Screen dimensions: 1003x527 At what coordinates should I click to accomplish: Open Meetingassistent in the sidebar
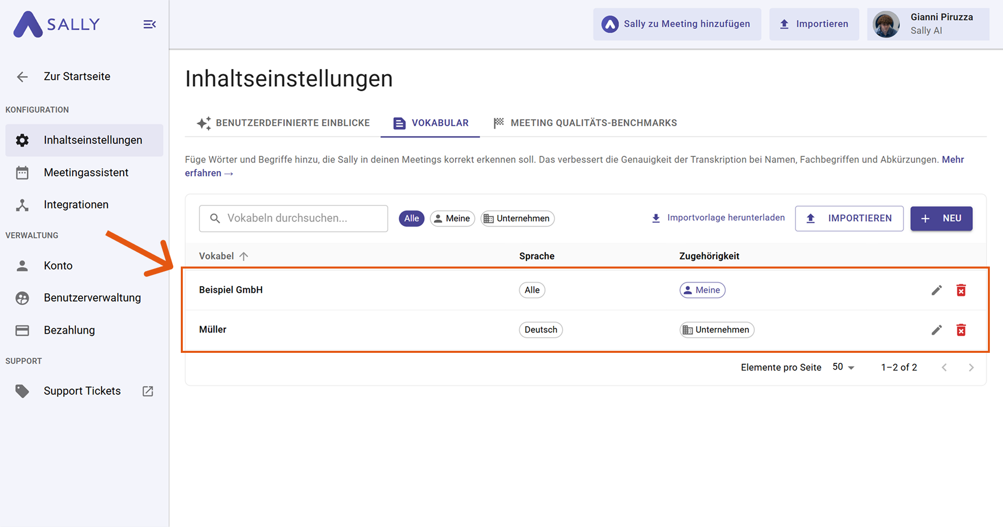[86, 173]
